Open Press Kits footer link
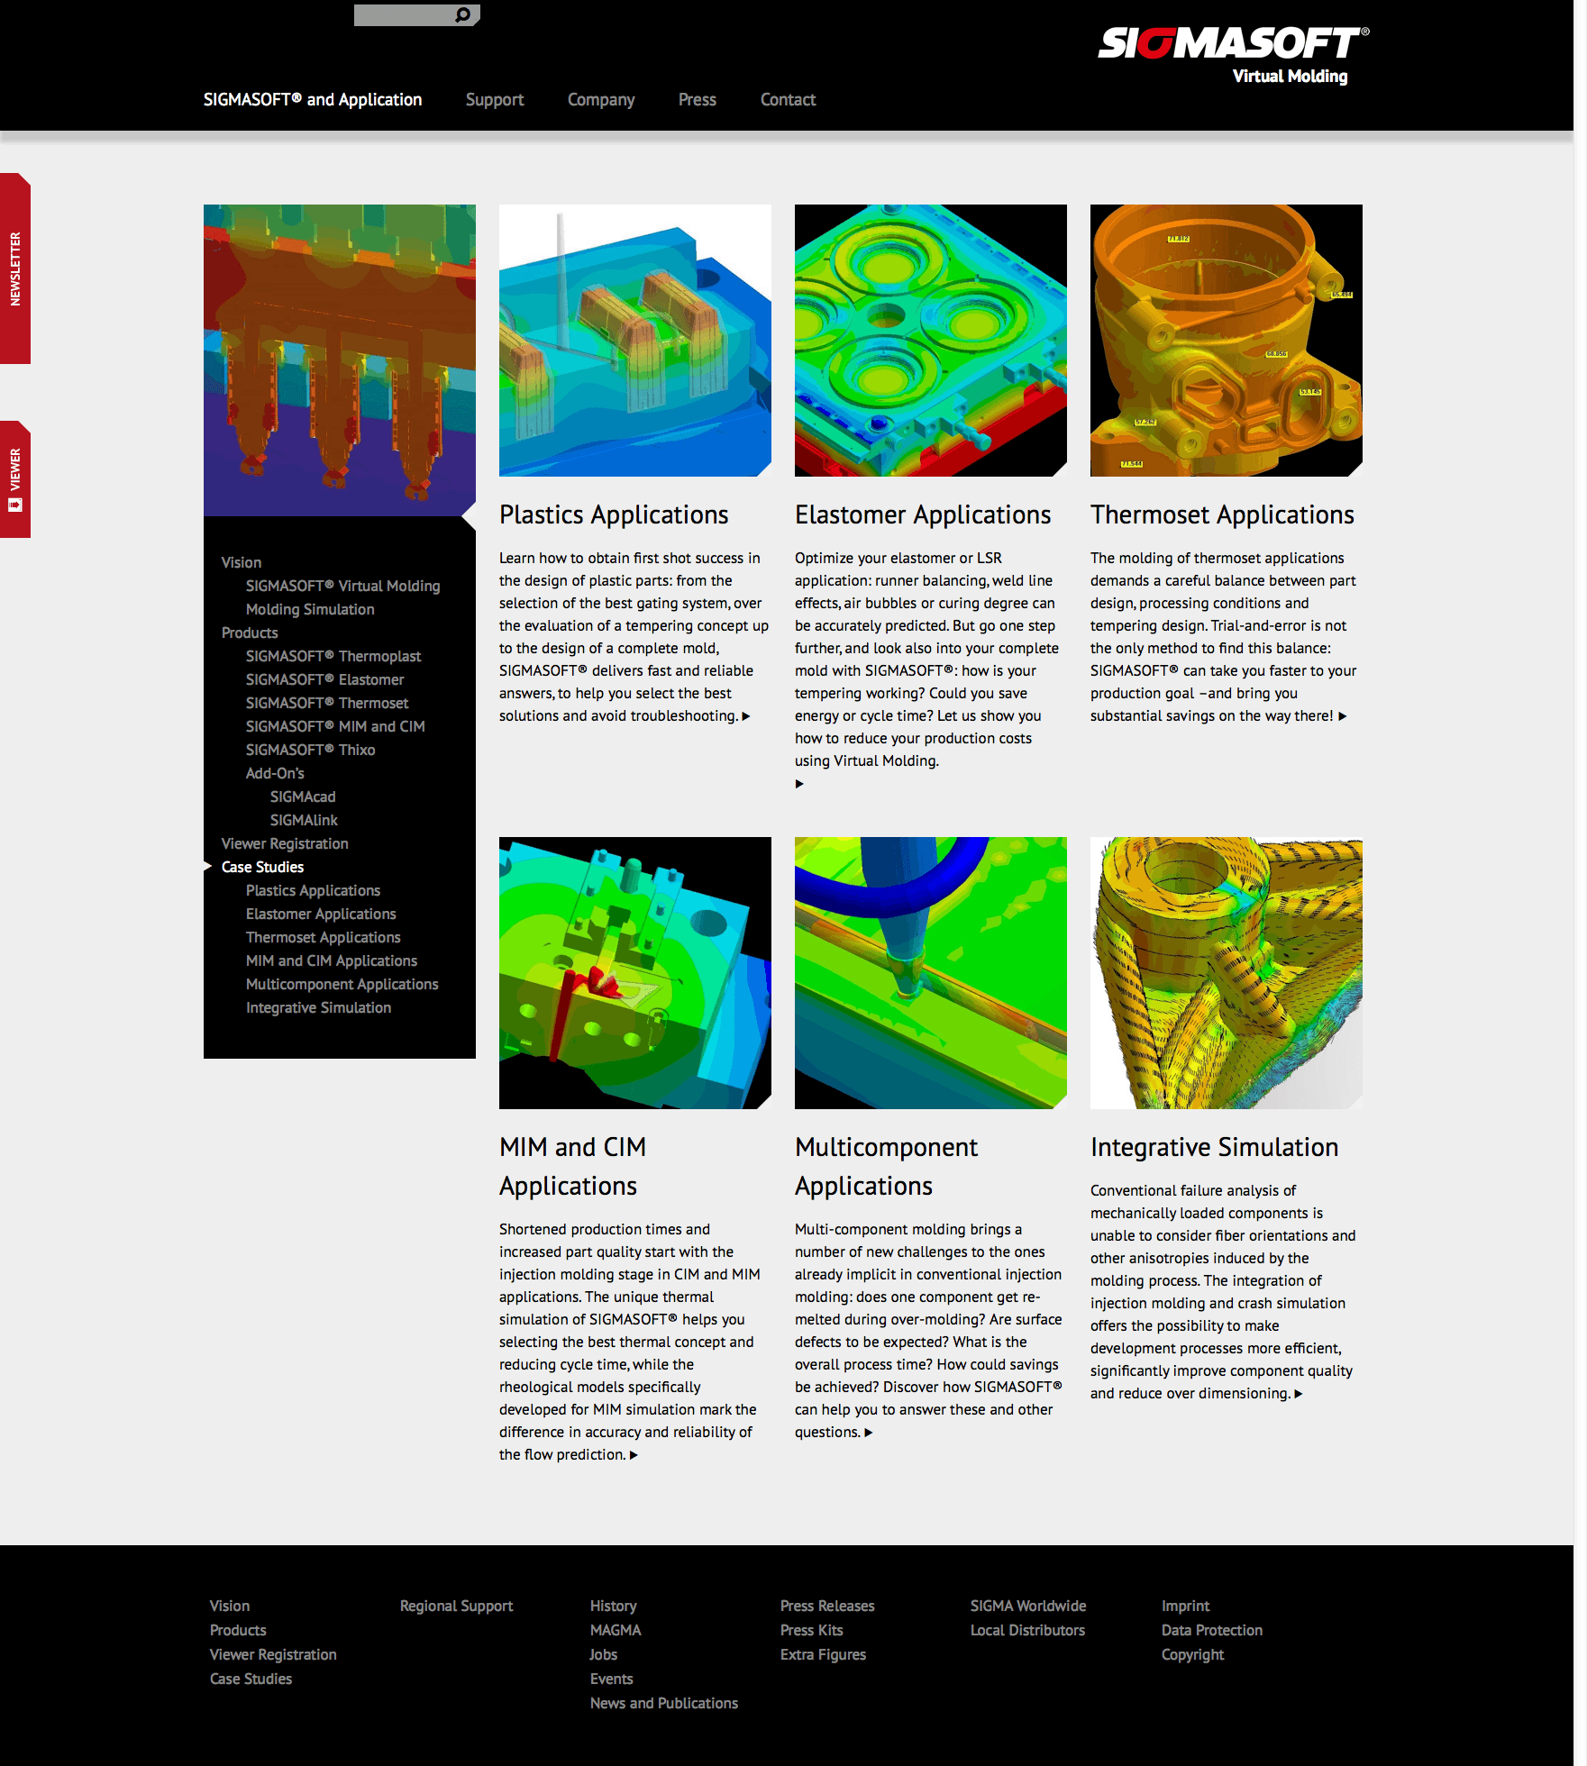Image resolution: width=1587 pixels, height=1766 pixels. pos(811,1630)
